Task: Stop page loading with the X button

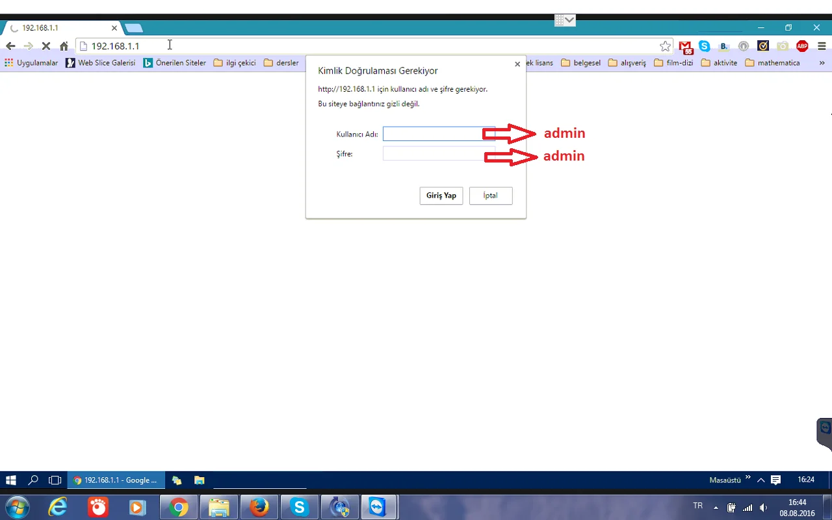Action: pos(46,46)
